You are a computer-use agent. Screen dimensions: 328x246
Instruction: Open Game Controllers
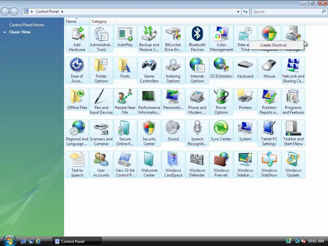tap(149, 70)
